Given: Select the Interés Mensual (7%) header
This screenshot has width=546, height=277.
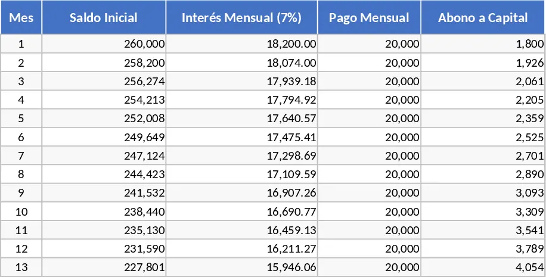Looking at the screenshot, I should click(241, 17).
